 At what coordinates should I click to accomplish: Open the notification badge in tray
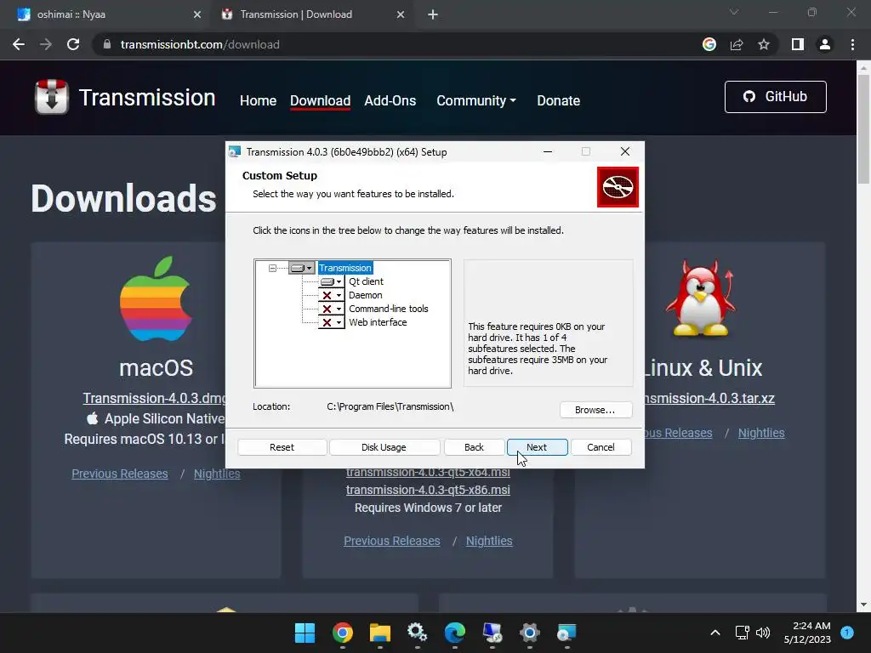tap(847, 632)
